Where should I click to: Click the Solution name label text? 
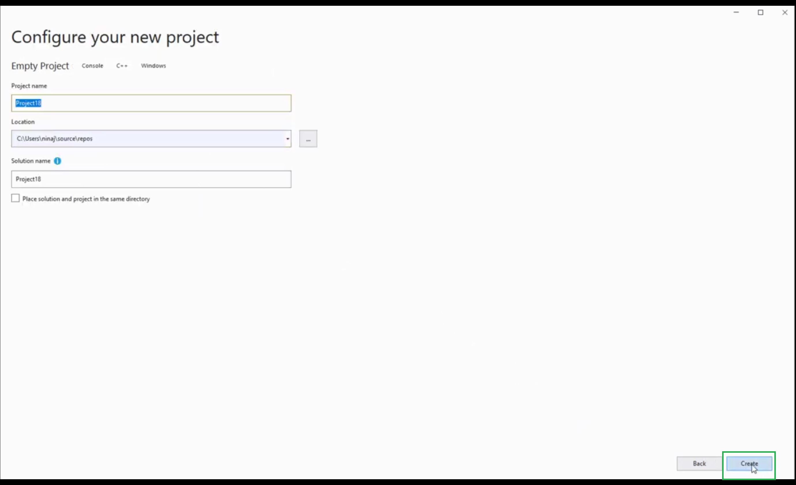click(x=31, y=161)
